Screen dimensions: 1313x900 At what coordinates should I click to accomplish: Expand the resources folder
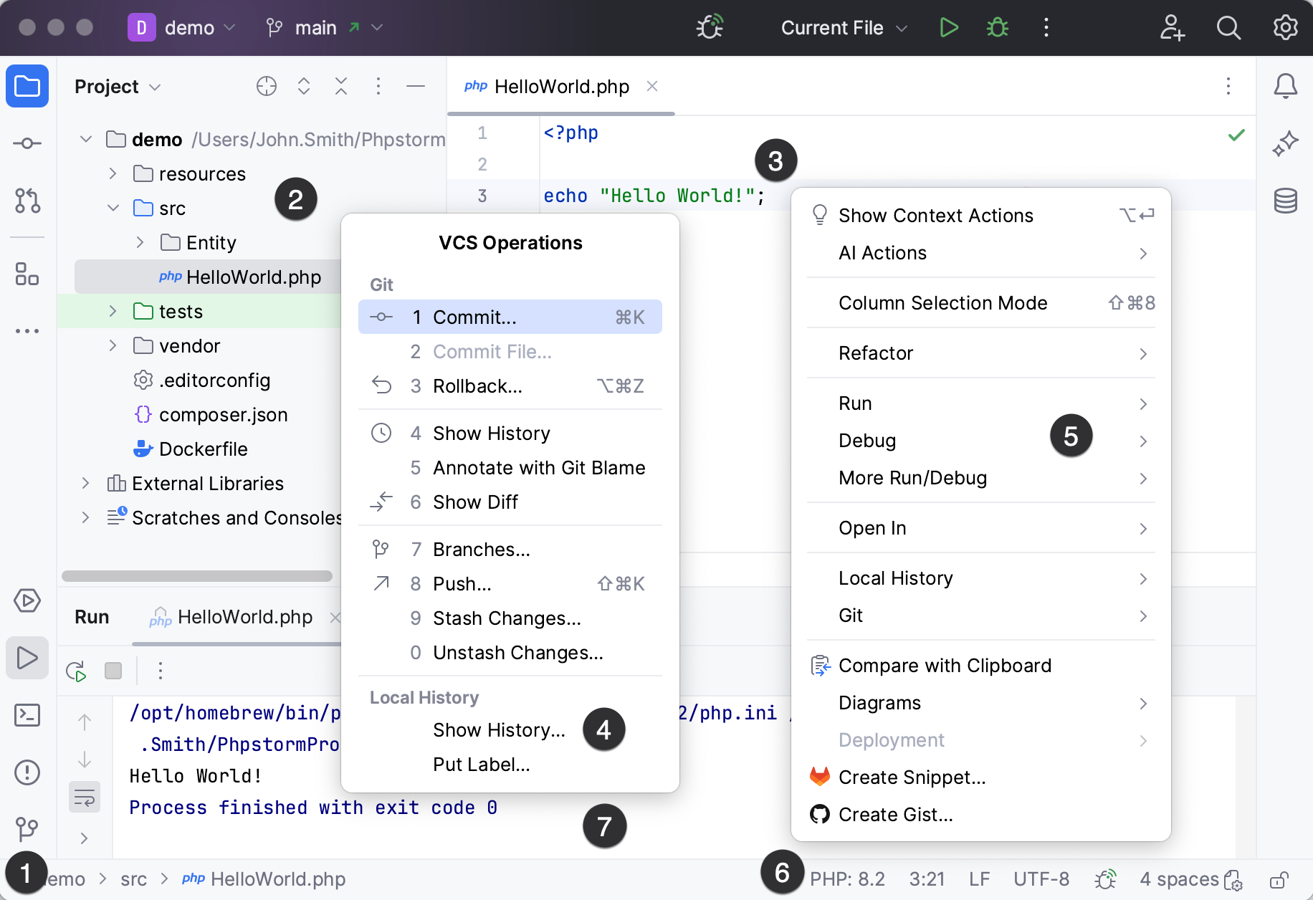(113, 174)
